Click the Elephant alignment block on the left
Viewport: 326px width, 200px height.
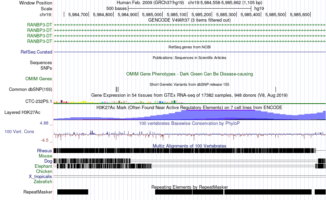point(104,166)
